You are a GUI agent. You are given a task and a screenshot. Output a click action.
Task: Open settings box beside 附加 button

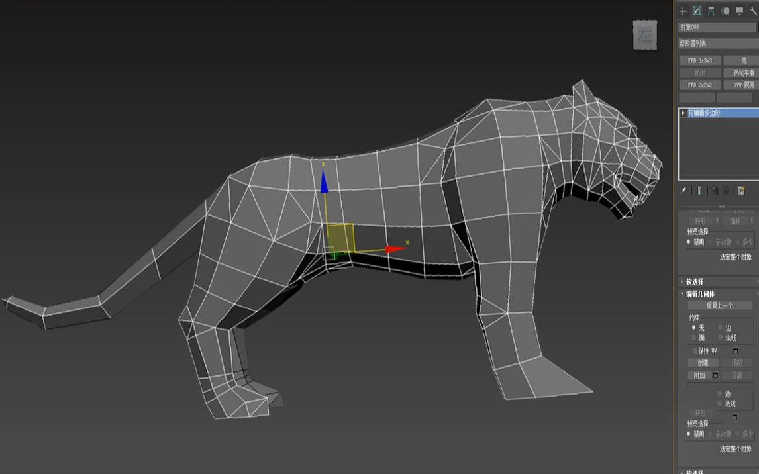click(715, 375)
